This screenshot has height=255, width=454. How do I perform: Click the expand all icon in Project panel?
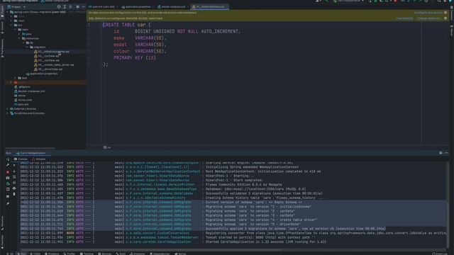pos(65,6)
